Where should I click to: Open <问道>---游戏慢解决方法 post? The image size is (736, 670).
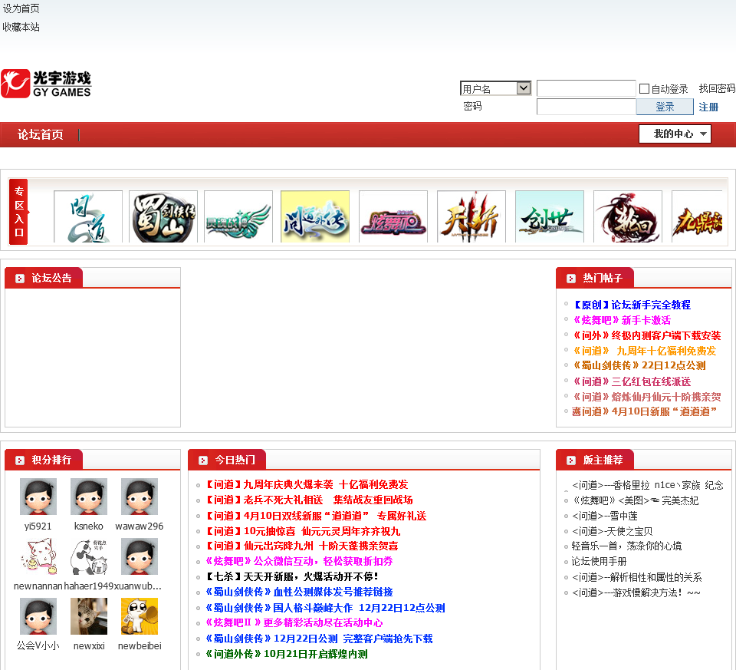(636, 593)
